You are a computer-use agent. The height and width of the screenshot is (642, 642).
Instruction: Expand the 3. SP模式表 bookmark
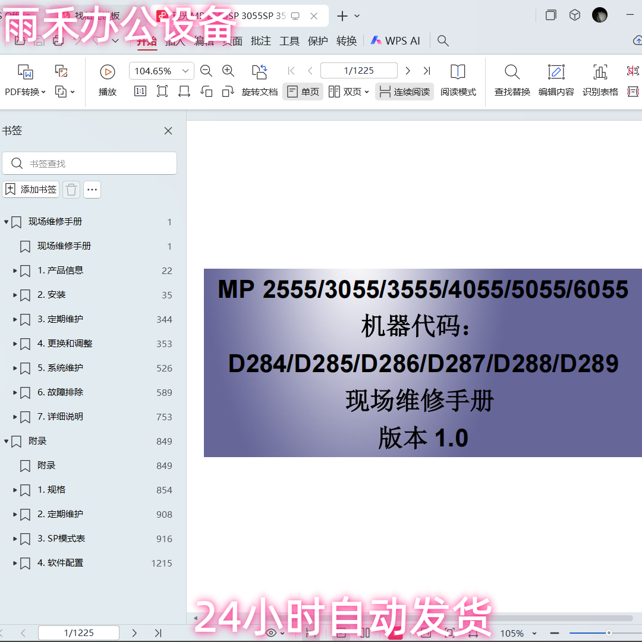[15, 539]
